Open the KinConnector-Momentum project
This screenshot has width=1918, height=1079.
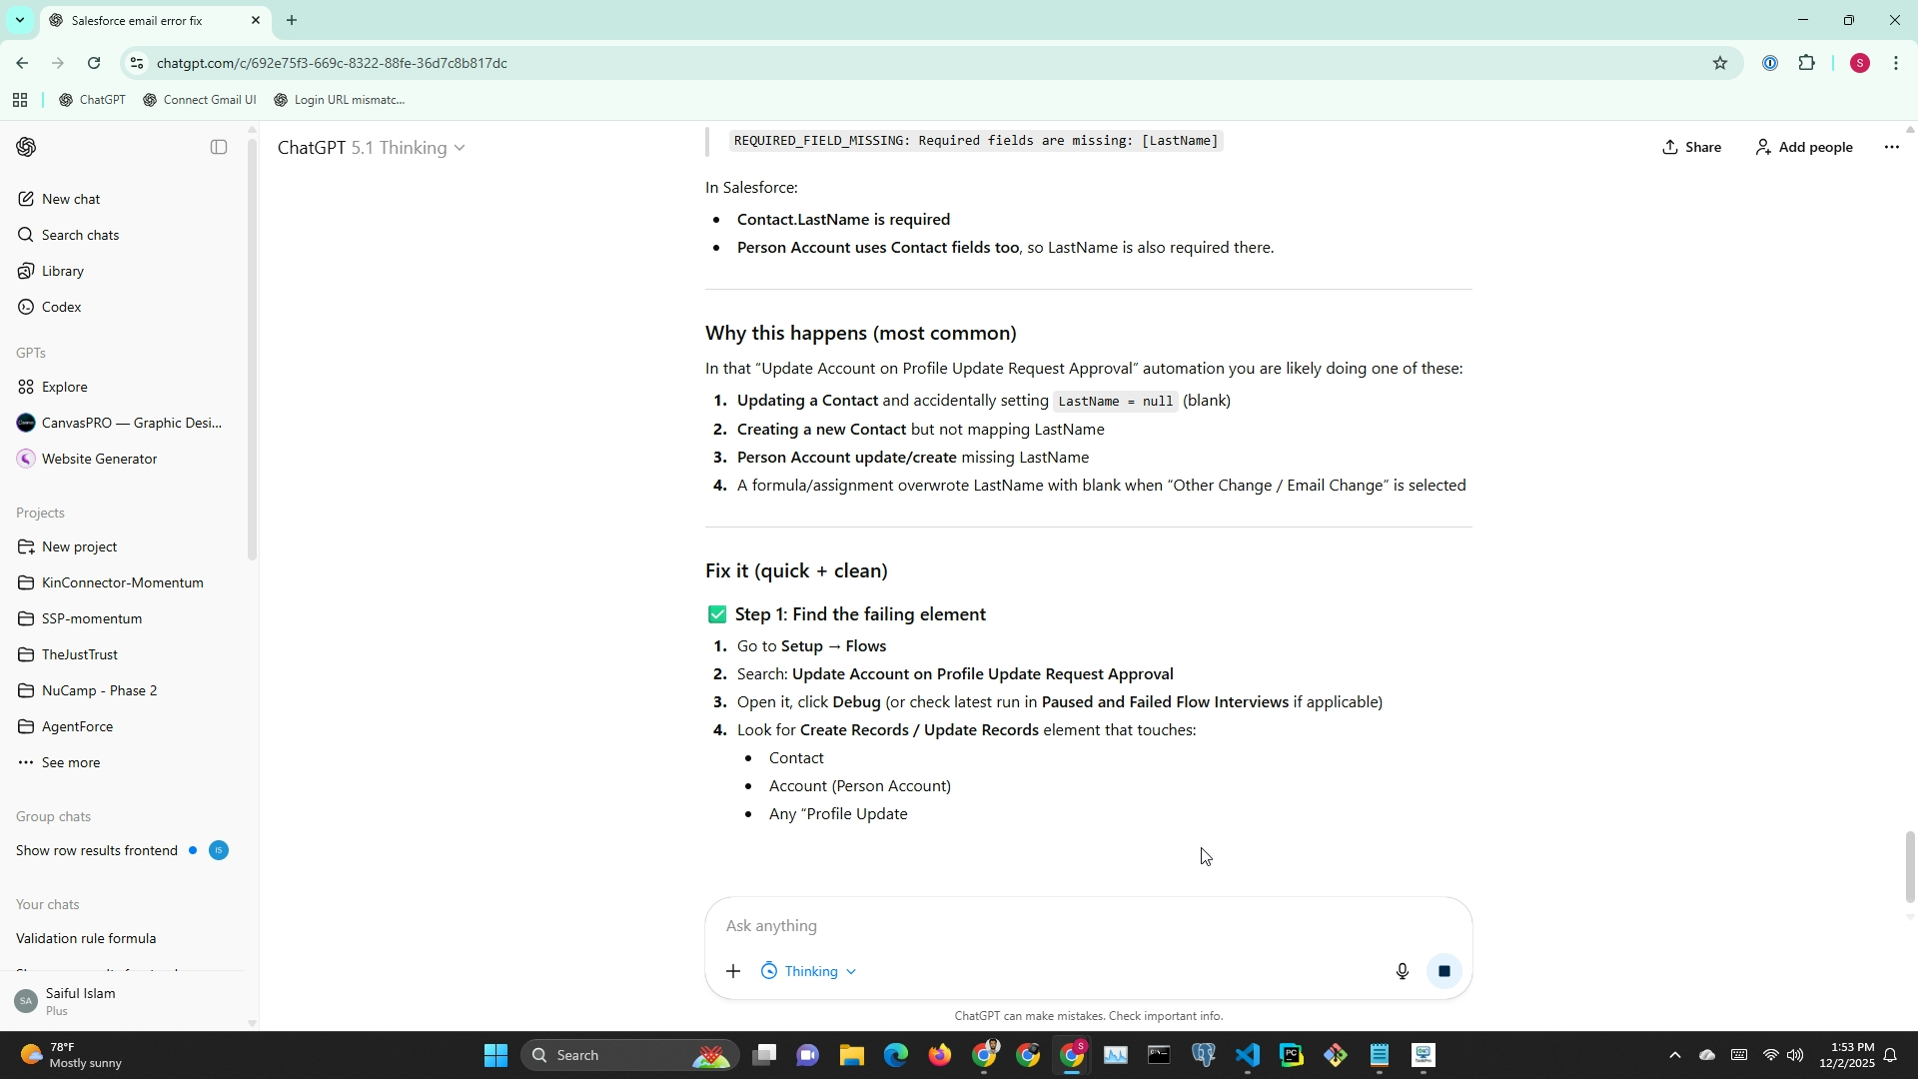tap(122, 582)
